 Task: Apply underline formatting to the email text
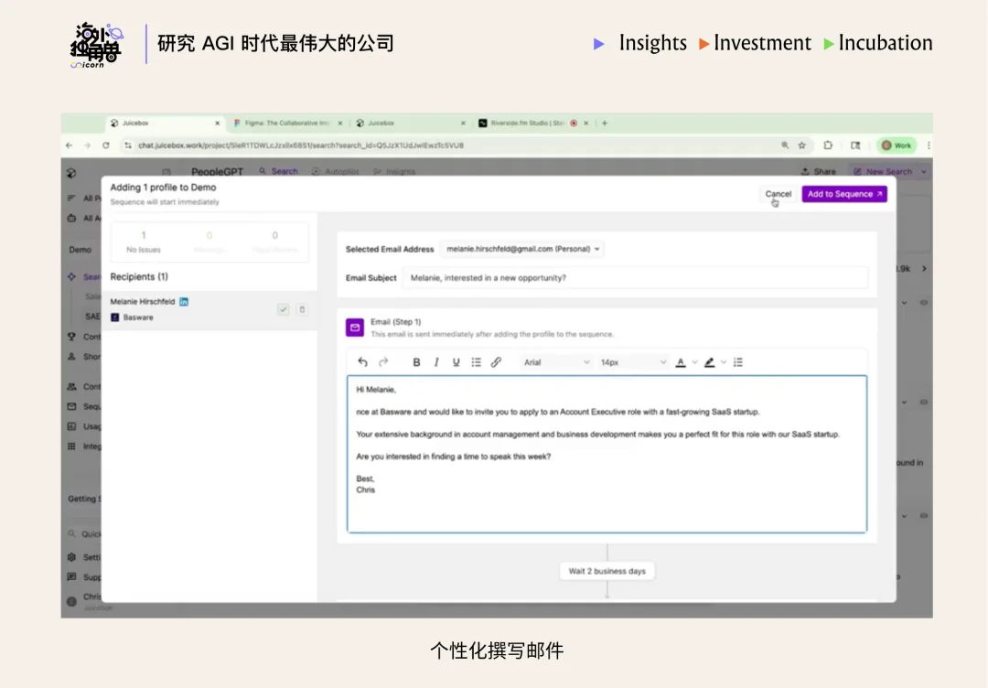[x=456, y=361]
